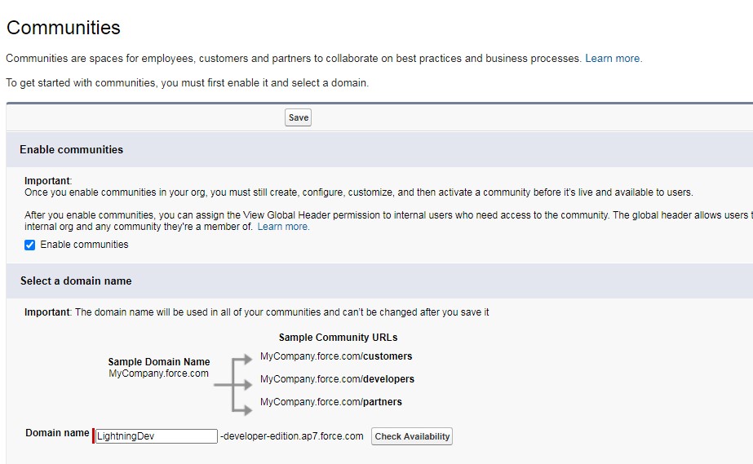The width and height of the screenshot is (753, 464).
Task: Click the branching arrows diagram graphic
Action: click(234, 383)
